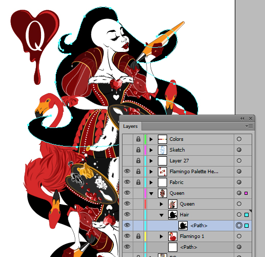Collapse the Layers panel with double arrows
Viewport: 265px width, 257px height.
[x=242, y=118]
